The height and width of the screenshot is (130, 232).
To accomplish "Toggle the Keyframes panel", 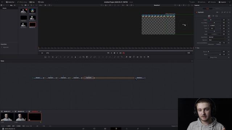I will [x=202, y=2].
